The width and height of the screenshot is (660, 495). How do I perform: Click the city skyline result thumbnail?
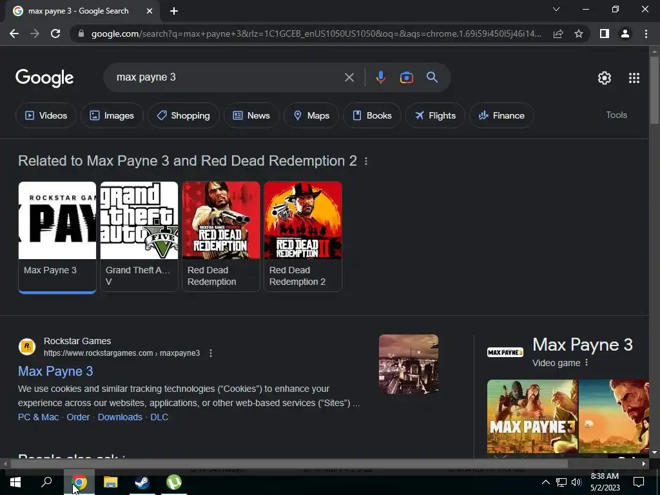[x=408, y=364]
